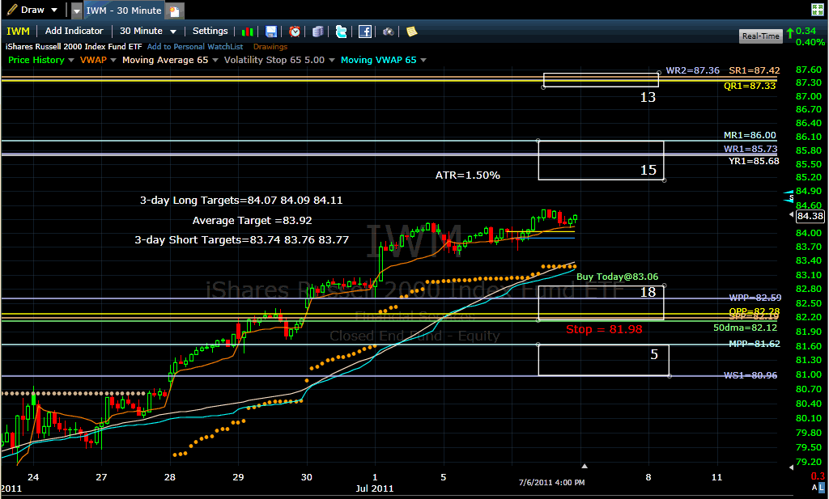Image resolution: width=829 pixels, height=499 pixels.
Task: Open chart Settings
Action: 210,32
